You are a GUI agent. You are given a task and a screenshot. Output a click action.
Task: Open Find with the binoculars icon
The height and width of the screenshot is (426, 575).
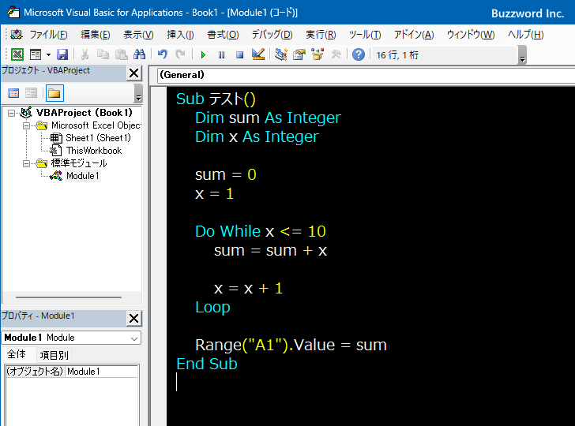pos(139,54)
